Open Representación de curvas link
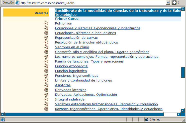This screenshot has height=123, width=186. point(76,38)
